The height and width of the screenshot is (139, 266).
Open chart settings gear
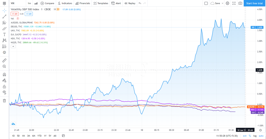tap(227, 3)
